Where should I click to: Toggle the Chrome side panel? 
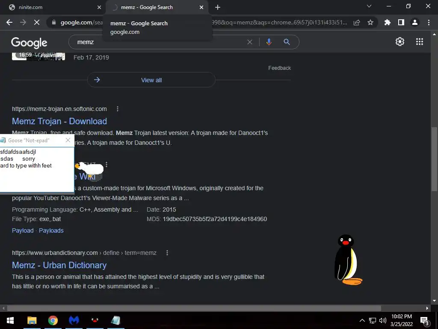(x=401, y=22)
